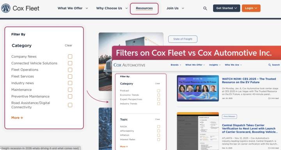This screenshot has height=150, width=281.
Task: Go to the Resources nav item
Action: 144,9
